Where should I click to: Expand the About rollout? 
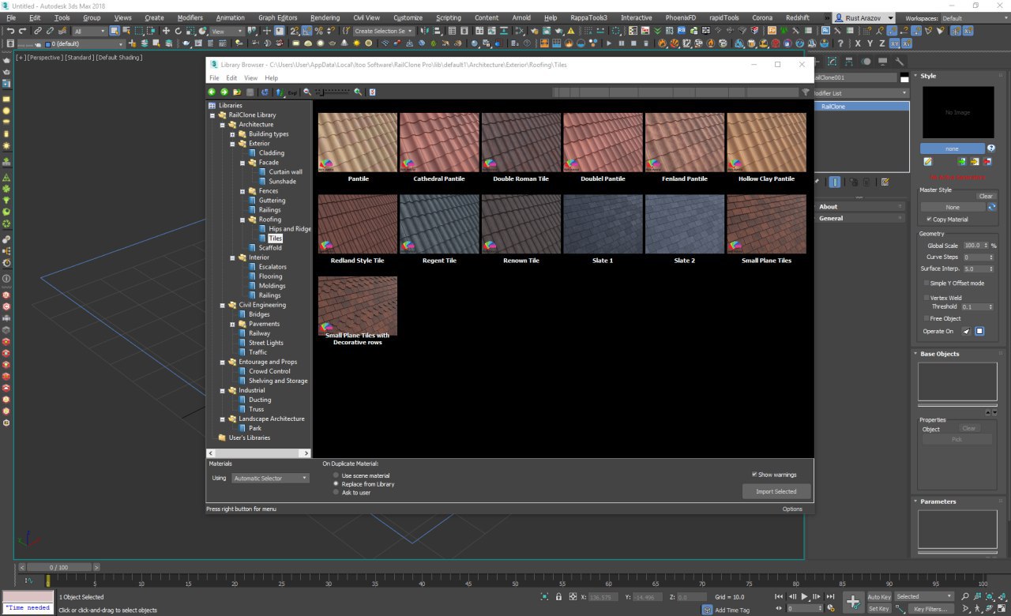coord(859,207)
